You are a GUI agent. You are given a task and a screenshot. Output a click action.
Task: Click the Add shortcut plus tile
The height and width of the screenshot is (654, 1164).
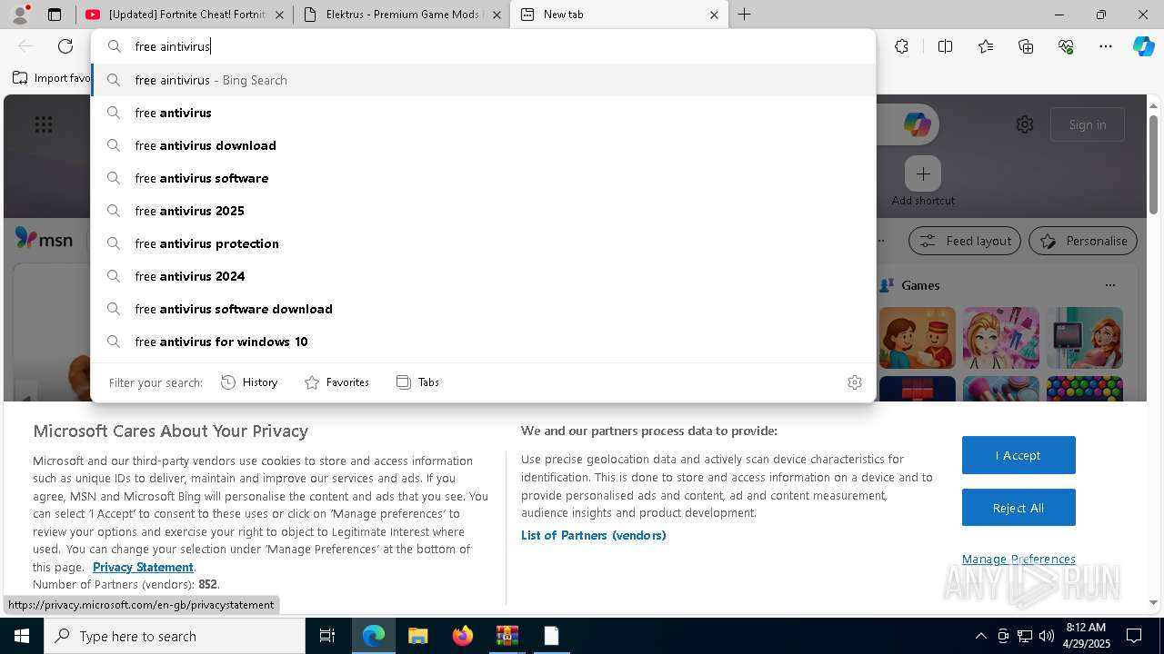coord(923,173)
